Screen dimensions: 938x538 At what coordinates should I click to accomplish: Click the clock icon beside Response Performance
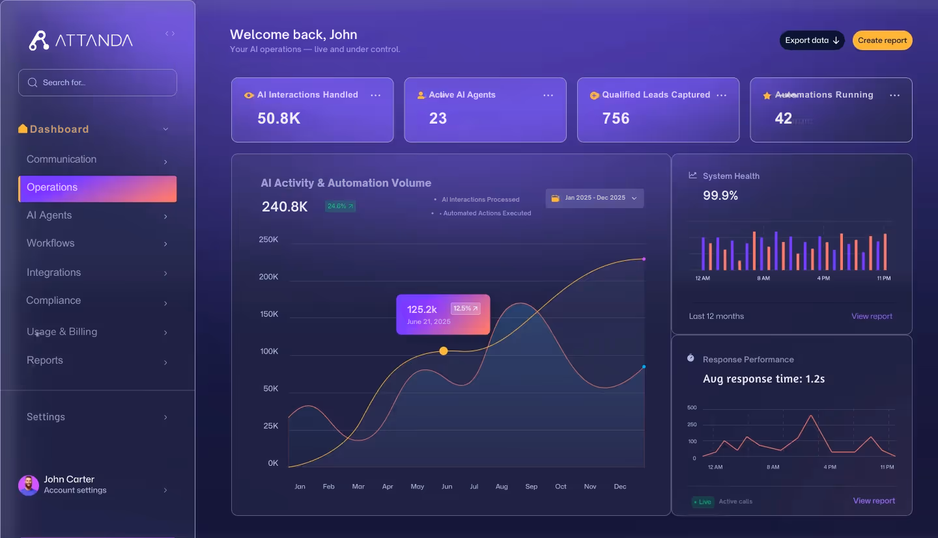pos(690,357)
